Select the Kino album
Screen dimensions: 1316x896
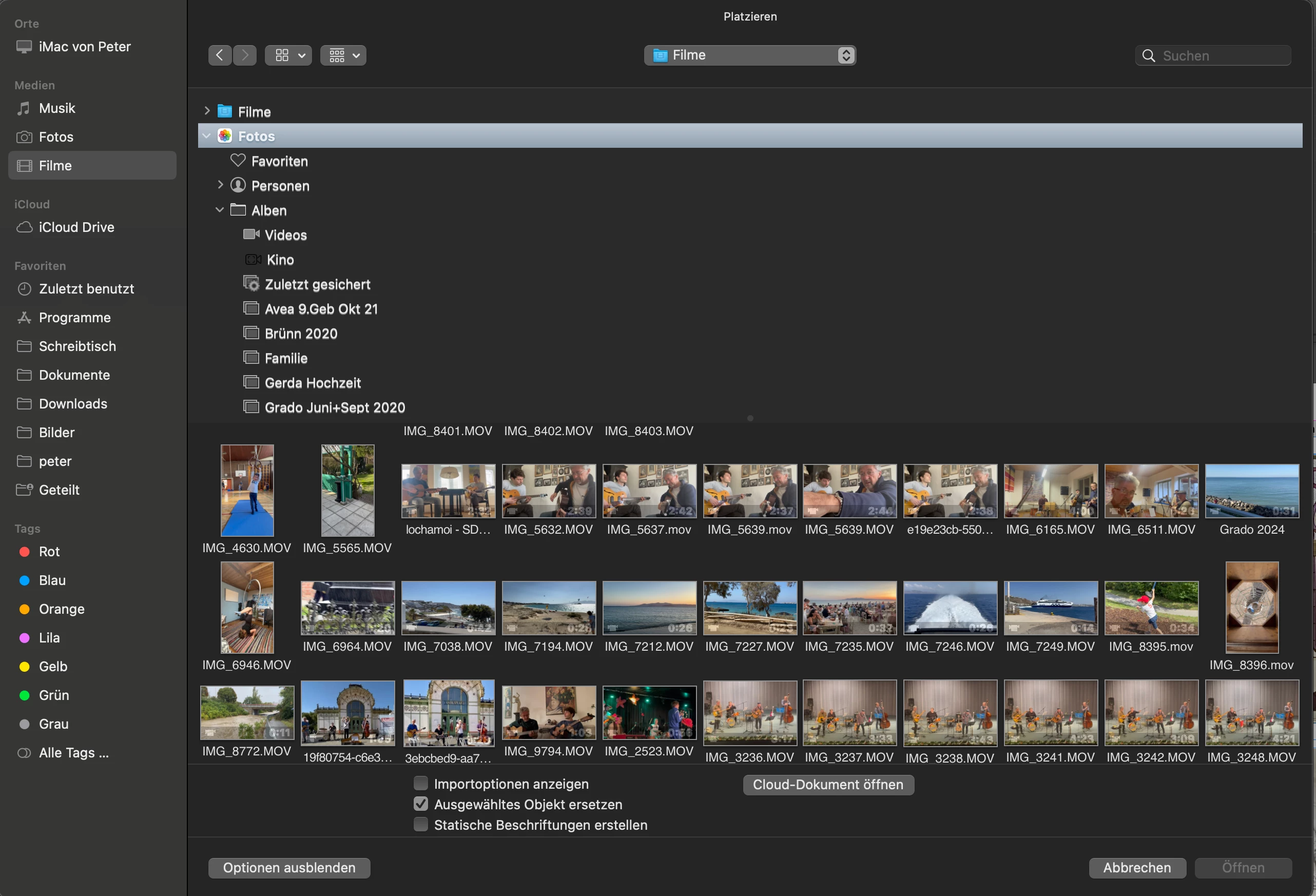pos(280,260)
